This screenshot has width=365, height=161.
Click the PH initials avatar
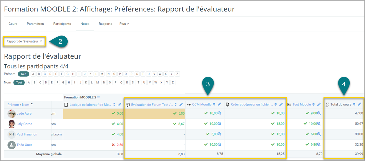click(12, 134)
